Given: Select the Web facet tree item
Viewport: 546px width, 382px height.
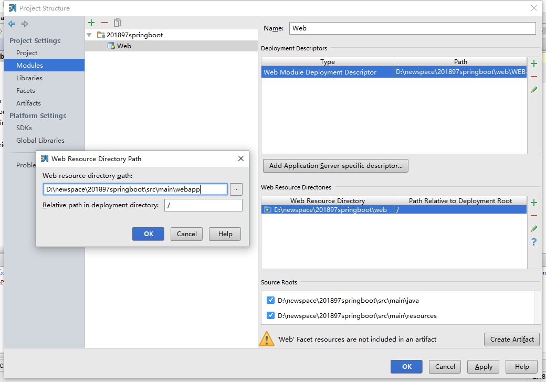Looking at the screenshot, I should coord(124,46).
